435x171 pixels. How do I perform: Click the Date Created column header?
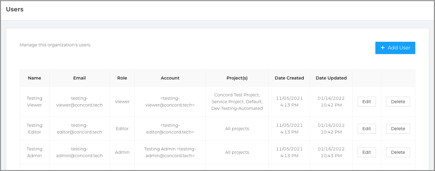click(289, 78)
